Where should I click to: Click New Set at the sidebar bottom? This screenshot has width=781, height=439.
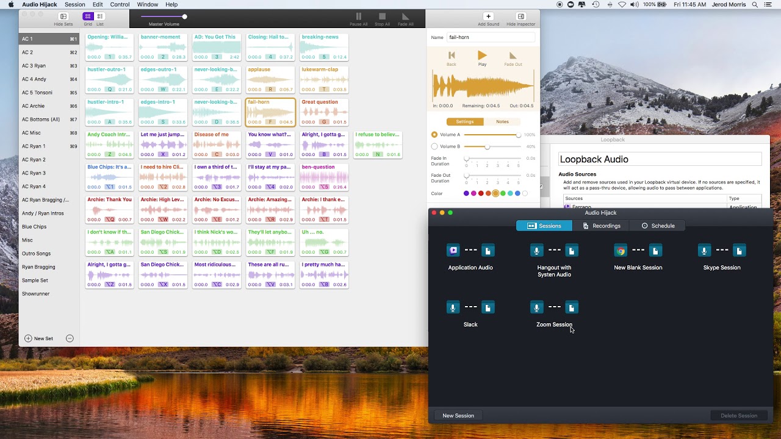(38, 338)
